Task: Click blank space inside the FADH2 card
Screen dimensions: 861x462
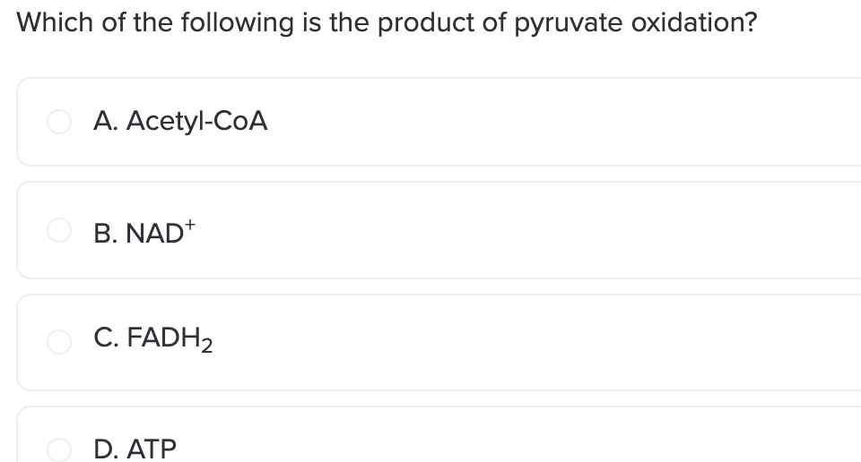Action: (x=549, y=342)
